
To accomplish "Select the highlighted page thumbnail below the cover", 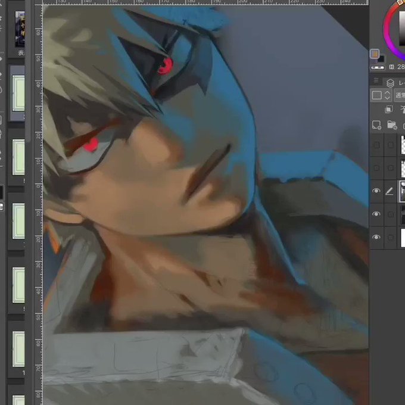I will (18, 94).
